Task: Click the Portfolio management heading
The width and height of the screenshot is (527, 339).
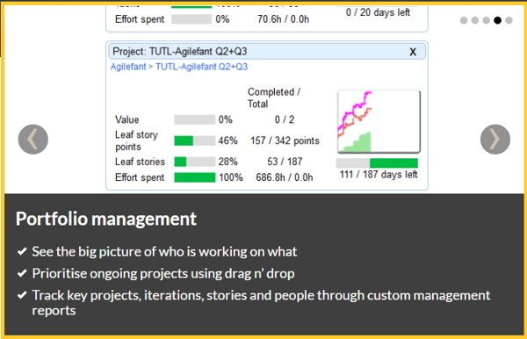Action: point(106,219)
